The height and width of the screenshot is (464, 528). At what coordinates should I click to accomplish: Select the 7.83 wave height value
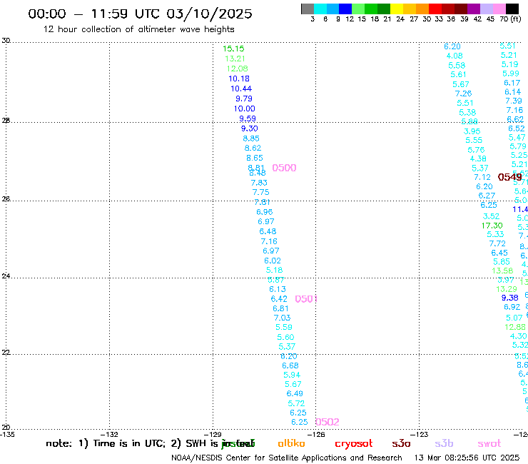coord(259,183)
